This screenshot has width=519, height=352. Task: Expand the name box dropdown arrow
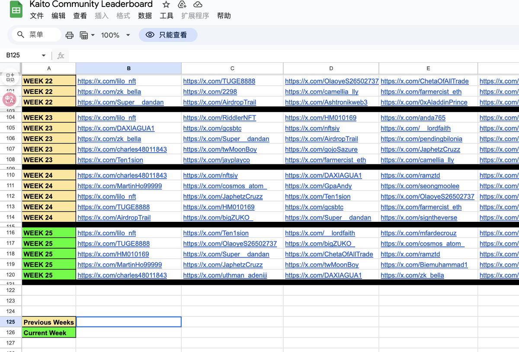coord(44,55)
